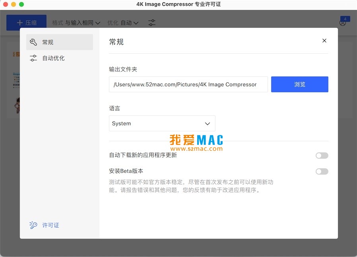The image size is (357, 257).
Task: Click the toolbar settings sliders icon
Action: (x=152, y=23)
